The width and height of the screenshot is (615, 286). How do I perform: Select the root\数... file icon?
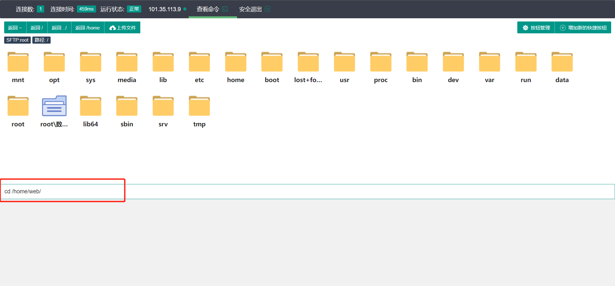point(54,106)
